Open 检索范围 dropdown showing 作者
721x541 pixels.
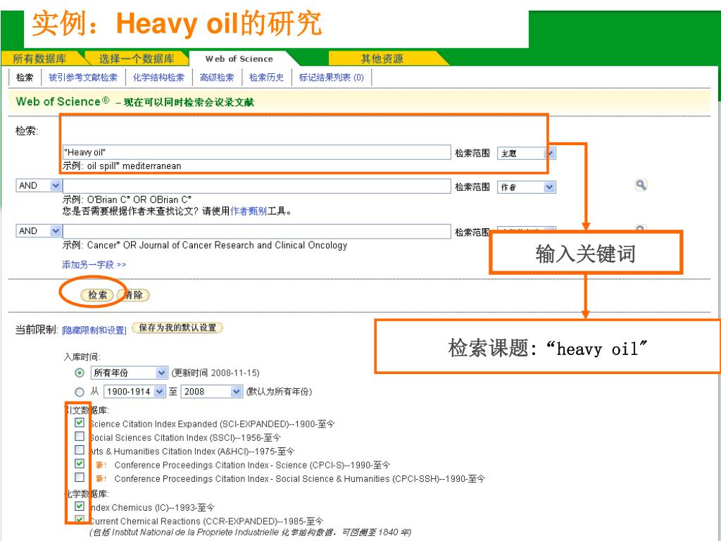point(527,187)
